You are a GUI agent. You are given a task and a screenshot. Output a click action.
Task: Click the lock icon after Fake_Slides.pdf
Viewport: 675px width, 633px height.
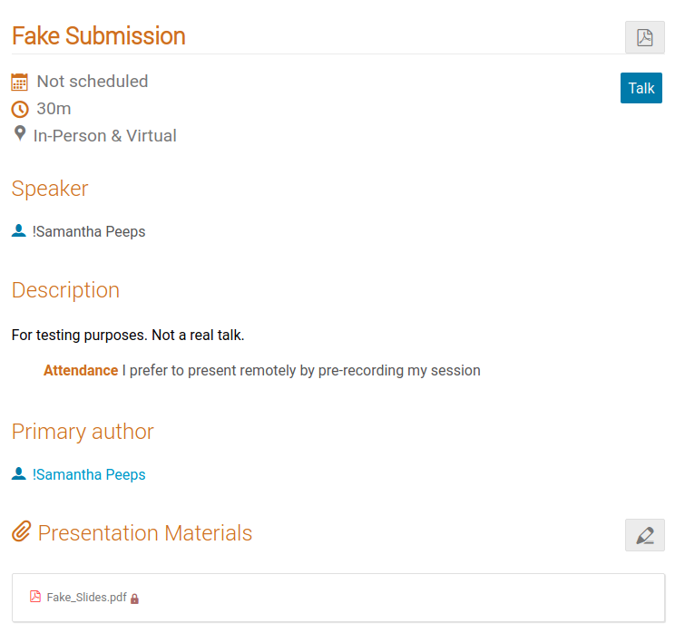[x=135, y=599]
